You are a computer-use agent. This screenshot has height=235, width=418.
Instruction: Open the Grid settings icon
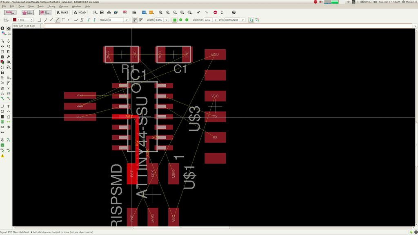(x=6, y=20)
